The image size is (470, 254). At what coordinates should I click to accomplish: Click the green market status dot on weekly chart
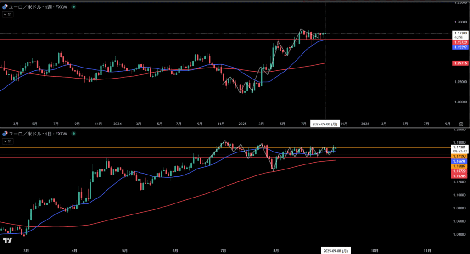73,6
